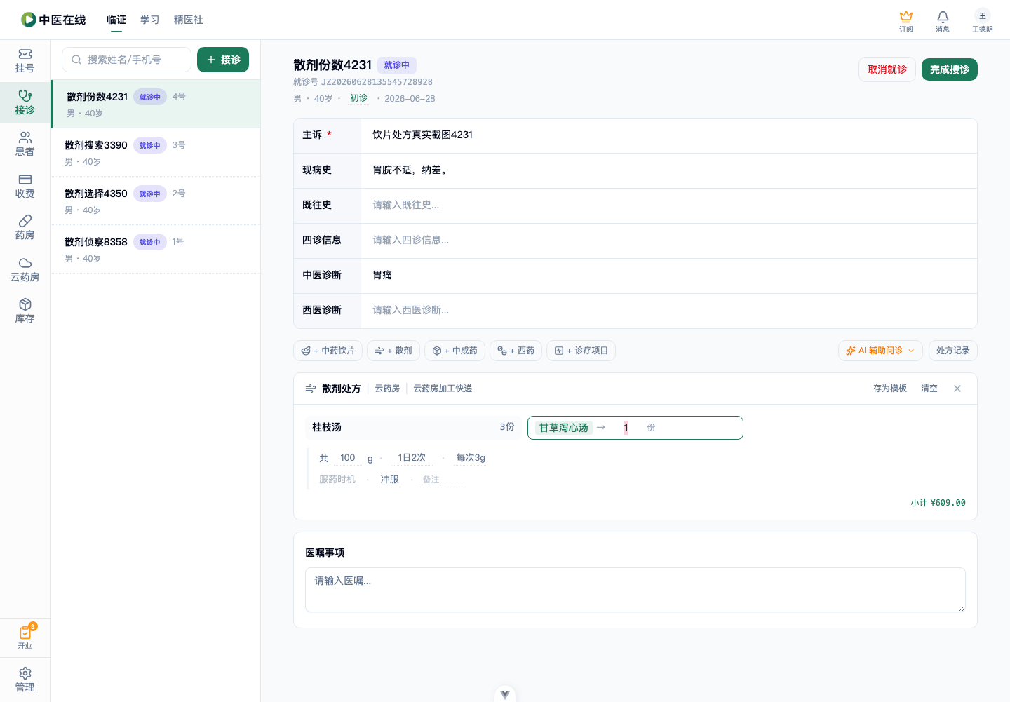Add a 中药饮片 prescription
This screenshot has width=1010, height=702.
pyautogui.click(x=328, y=351)
